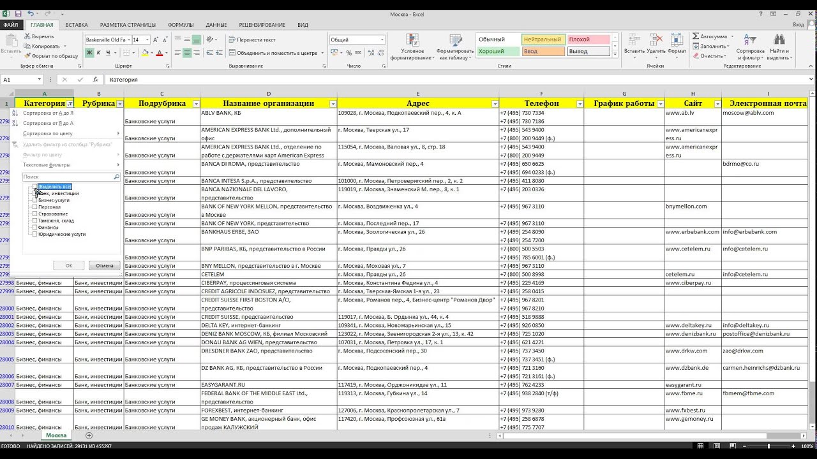Click Перенести текст (wrap text) button

[x=252, y=40]
